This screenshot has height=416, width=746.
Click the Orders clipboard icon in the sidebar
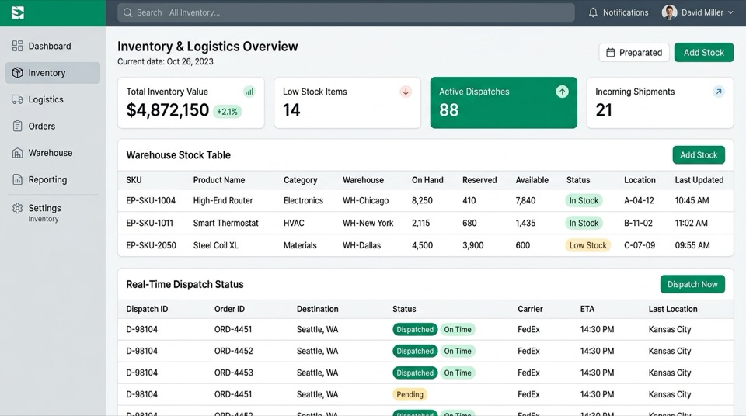(x=18, y=126)
